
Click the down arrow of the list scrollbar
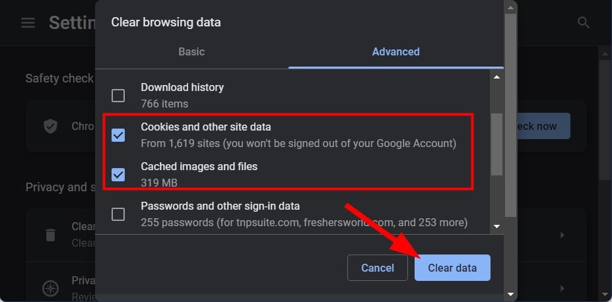click(496, 226)
